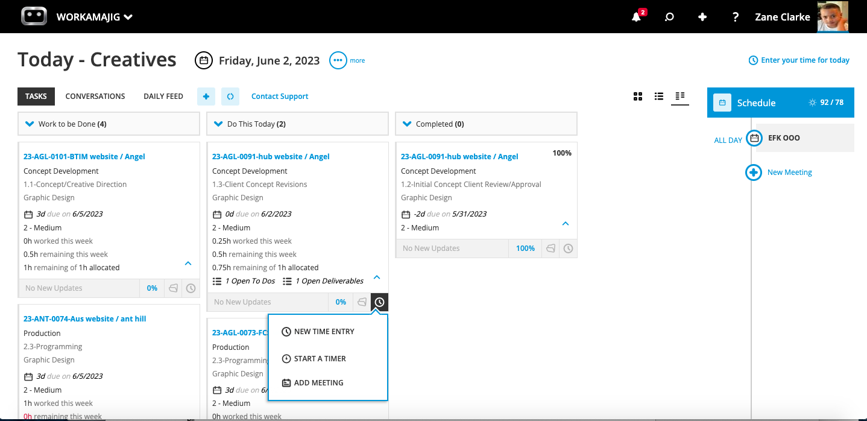Click 0% progress on BTIM website card
Viewport: 867px width, 421px height.
[x=153, y=288]
